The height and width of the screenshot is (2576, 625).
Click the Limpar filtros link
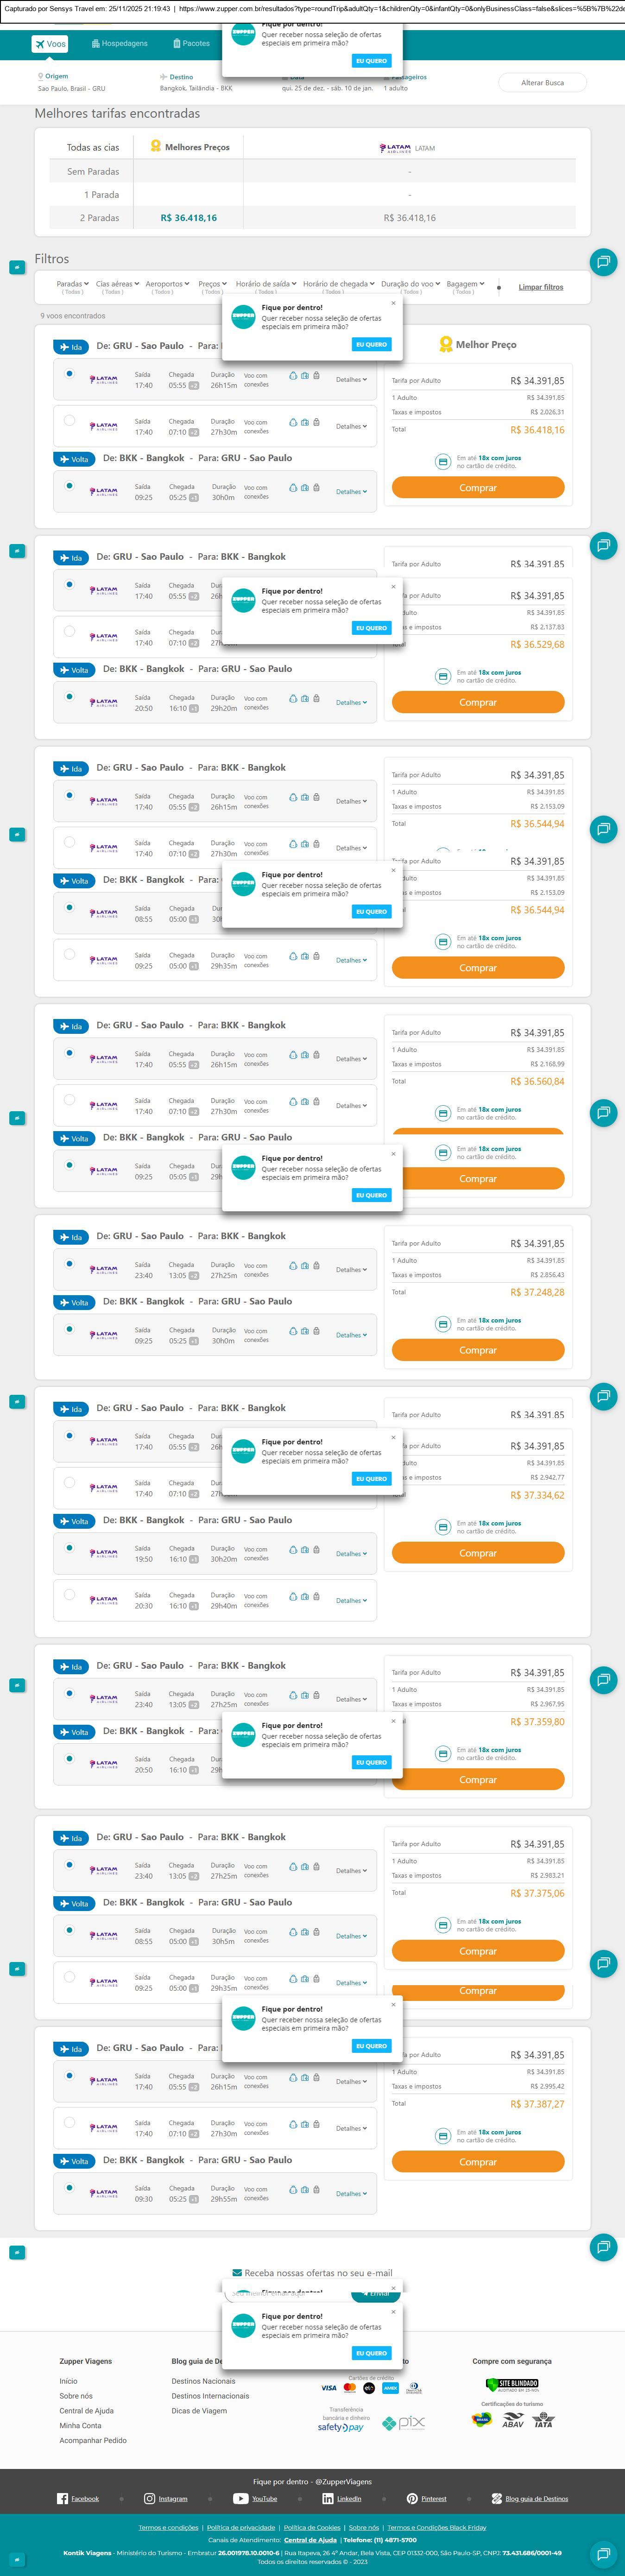pos(540,287)
